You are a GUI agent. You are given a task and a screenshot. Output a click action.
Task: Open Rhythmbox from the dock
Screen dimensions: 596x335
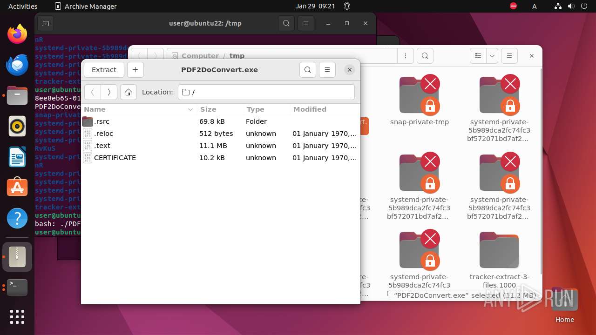pyautogui.click(x=17, y=126)
